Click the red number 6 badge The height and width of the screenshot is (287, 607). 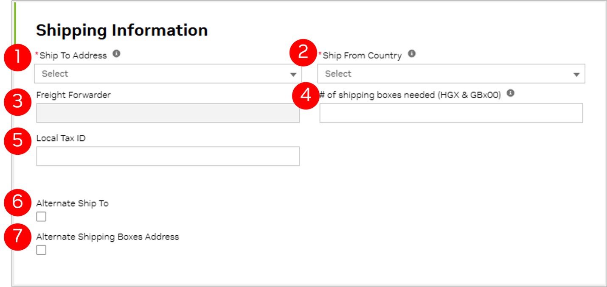pyautogui.click(x=18, y=202)
